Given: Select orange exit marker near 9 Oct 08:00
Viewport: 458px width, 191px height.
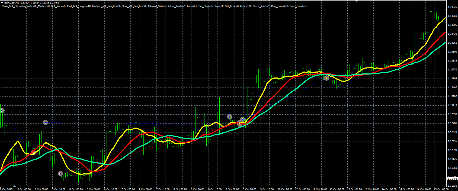Looking at the screenshot, I should (x=239, y=124).
